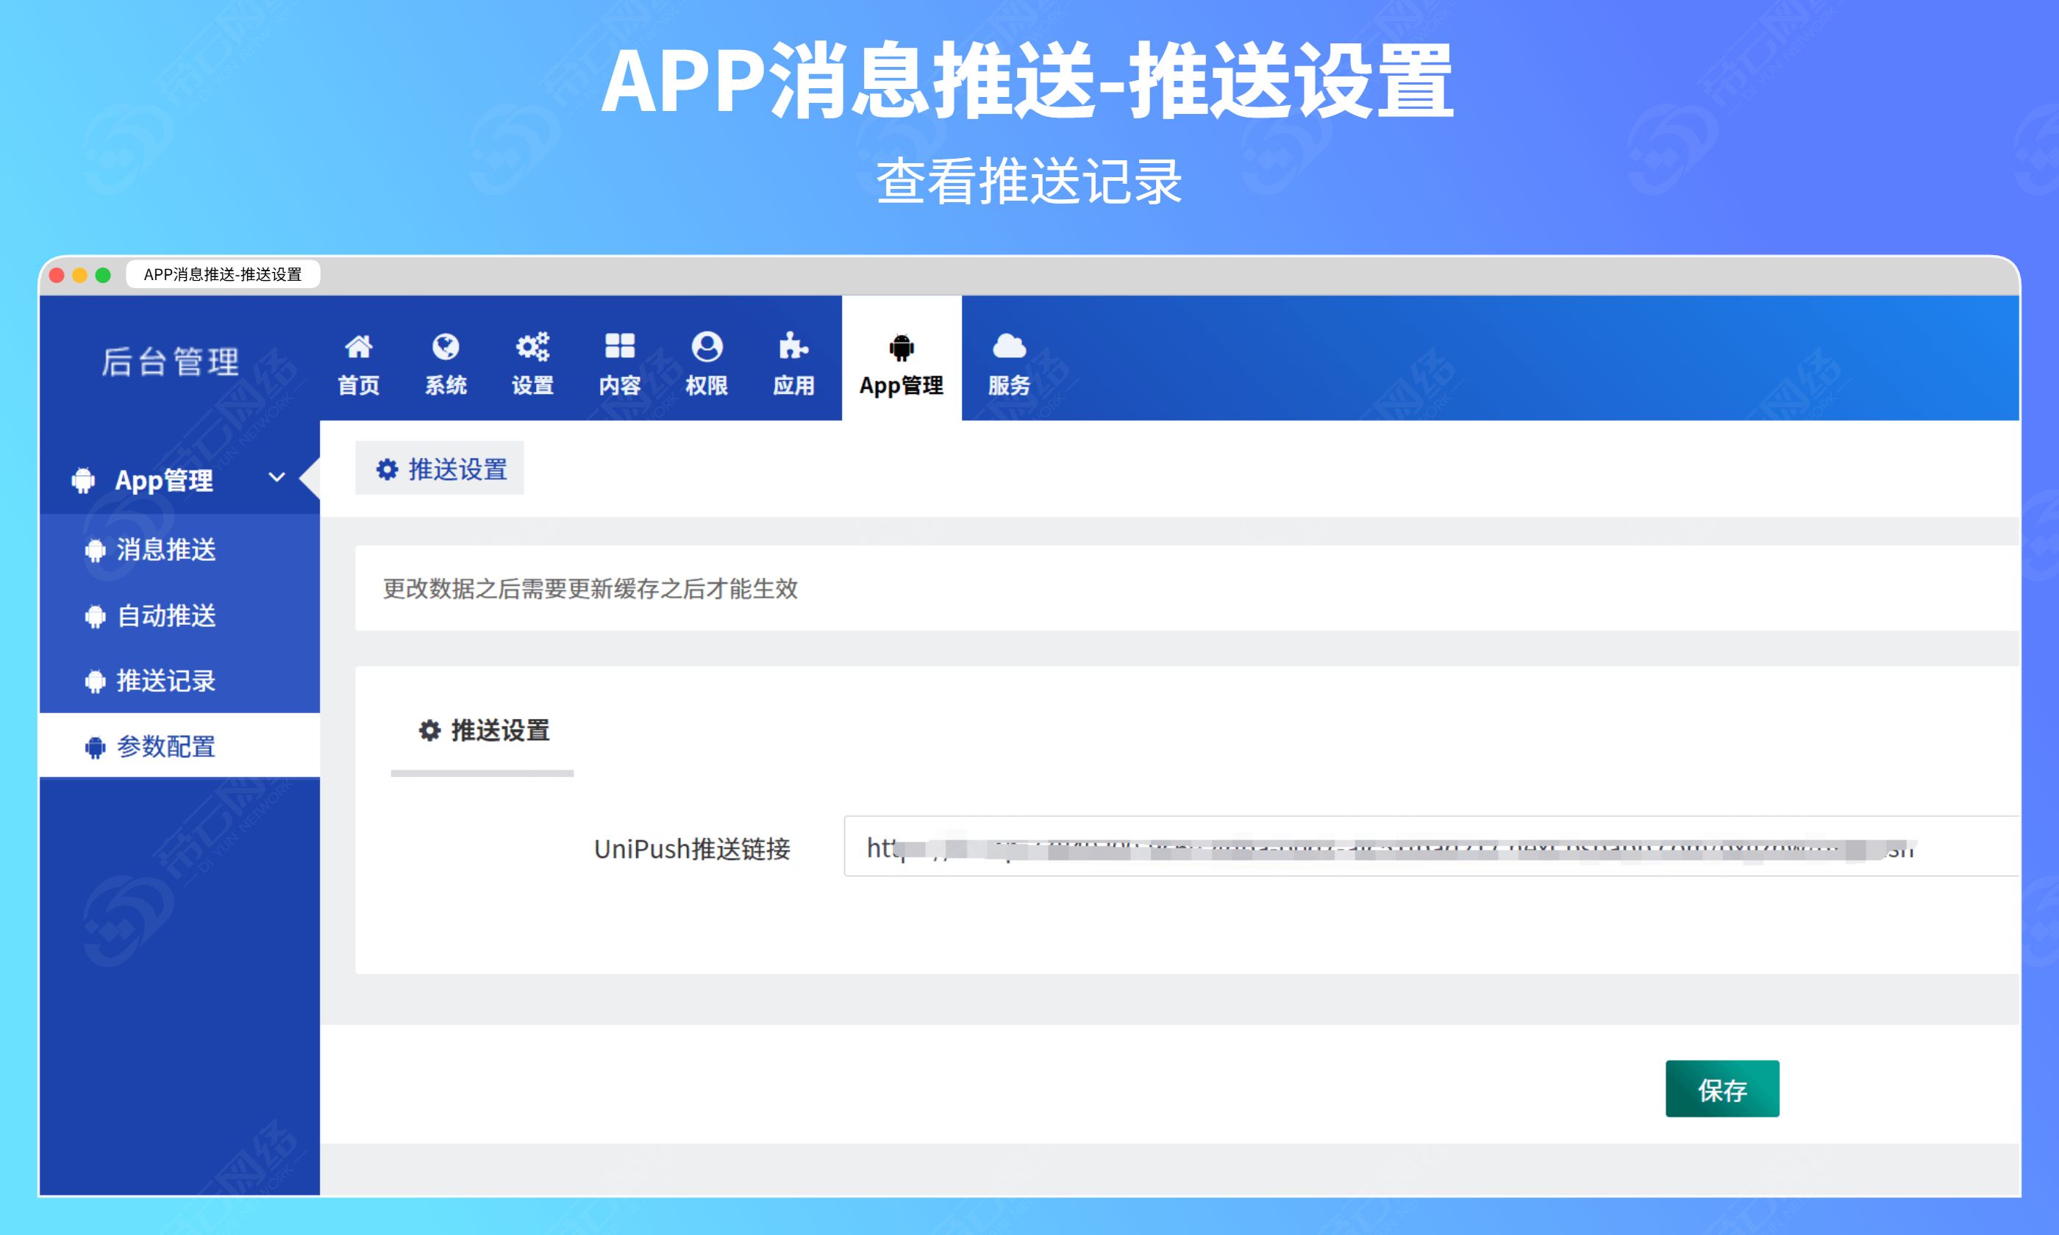Viewport: 2059px width, 1235px height.
Task: Select the Android icon next to 消息推送
Action: click(96, 549)
